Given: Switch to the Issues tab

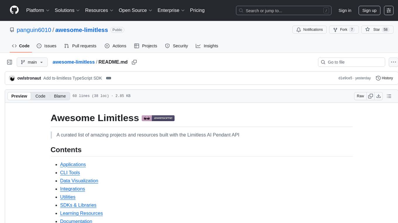Looking at the screenshot, I should (x=47, y=46).
